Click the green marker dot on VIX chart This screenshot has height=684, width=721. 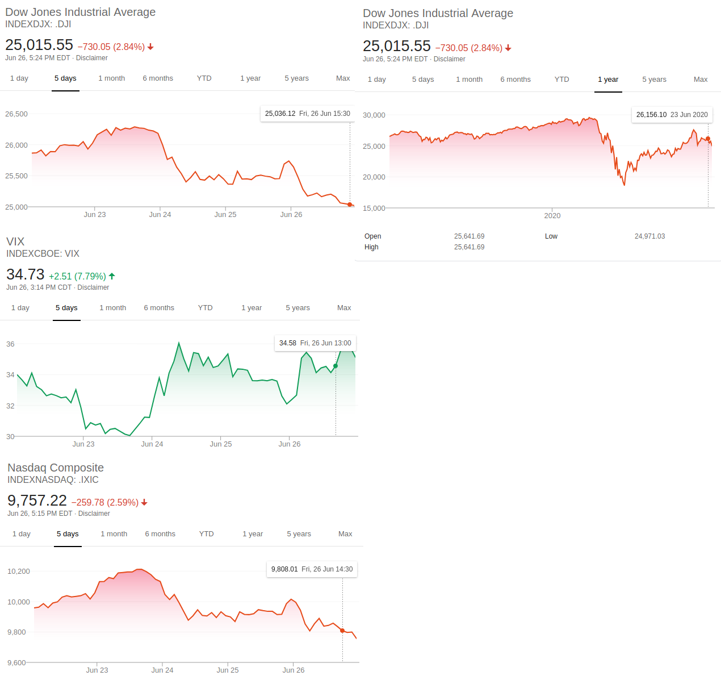pos(336,366)
